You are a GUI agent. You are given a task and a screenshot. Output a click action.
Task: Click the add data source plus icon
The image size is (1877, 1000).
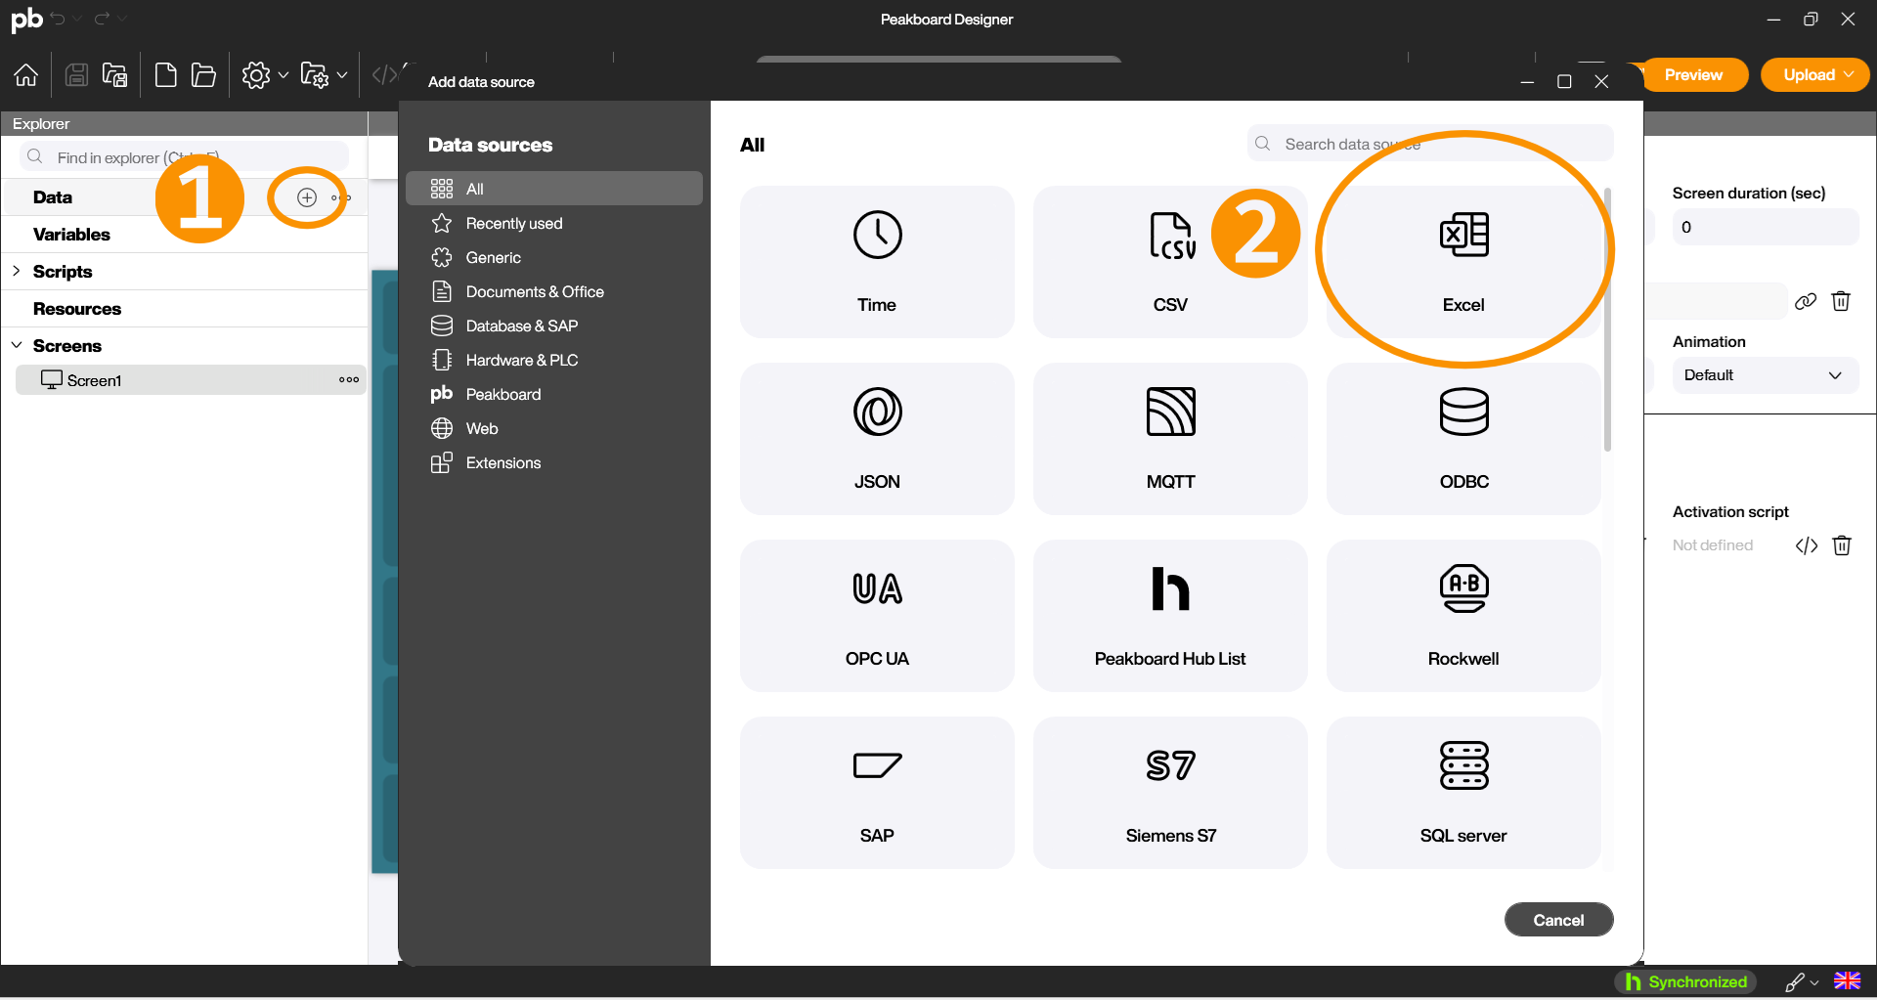(x=307, y=197)
